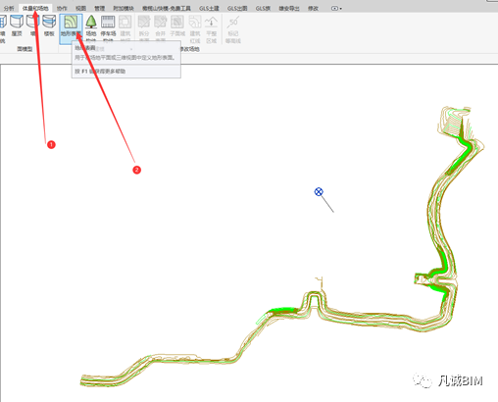This screenshot has height=402, width=498.
Task: Select the 地形表面 toposurface tool
Action: coord(71,28)
